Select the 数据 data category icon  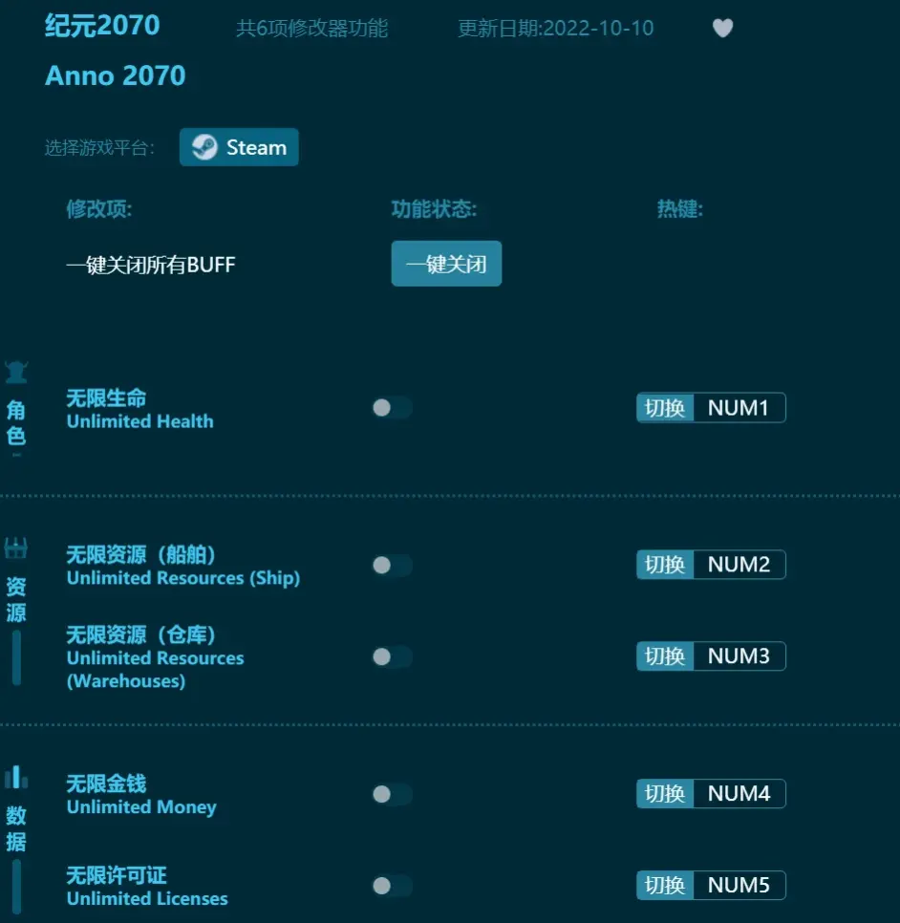click(x=16, y=777)
